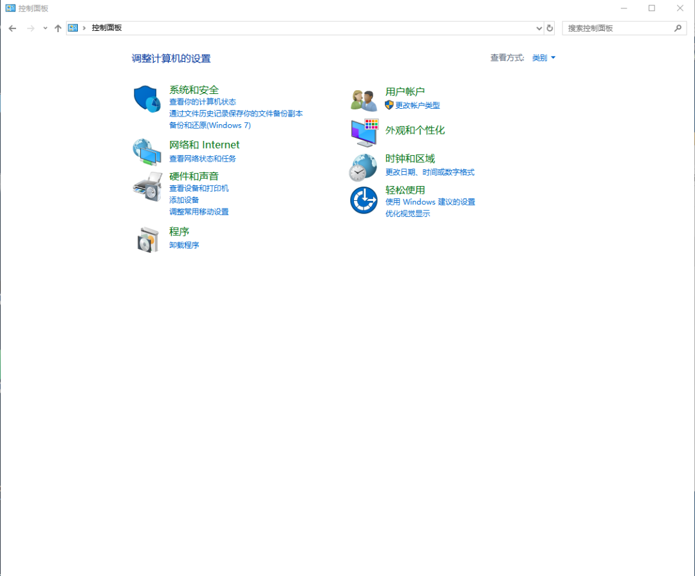Viewport: 695px width, 576px height.
Task: Click 优化视觉显示 link
Action: (407, 214)
